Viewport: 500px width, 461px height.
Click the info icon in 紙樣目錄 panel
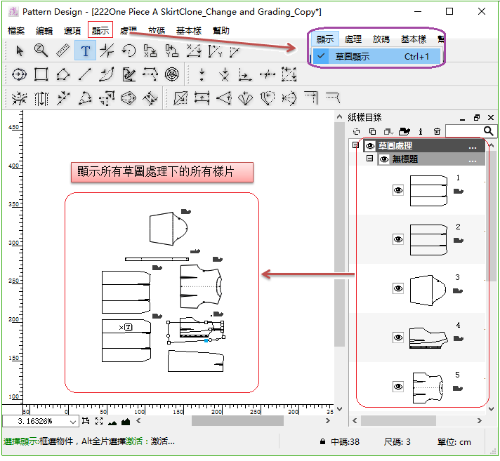(x=421, y=131)
